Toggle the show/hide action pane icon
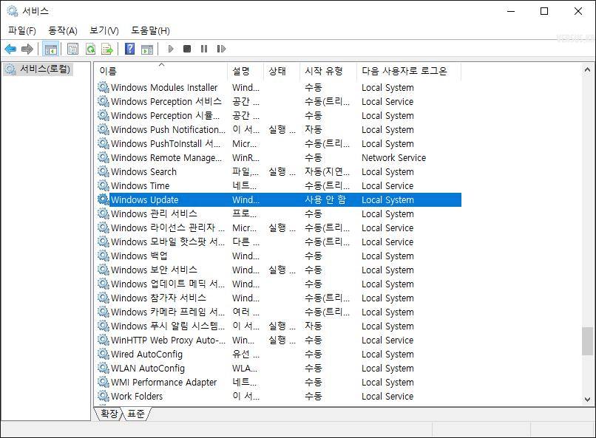 click(146, 49)
